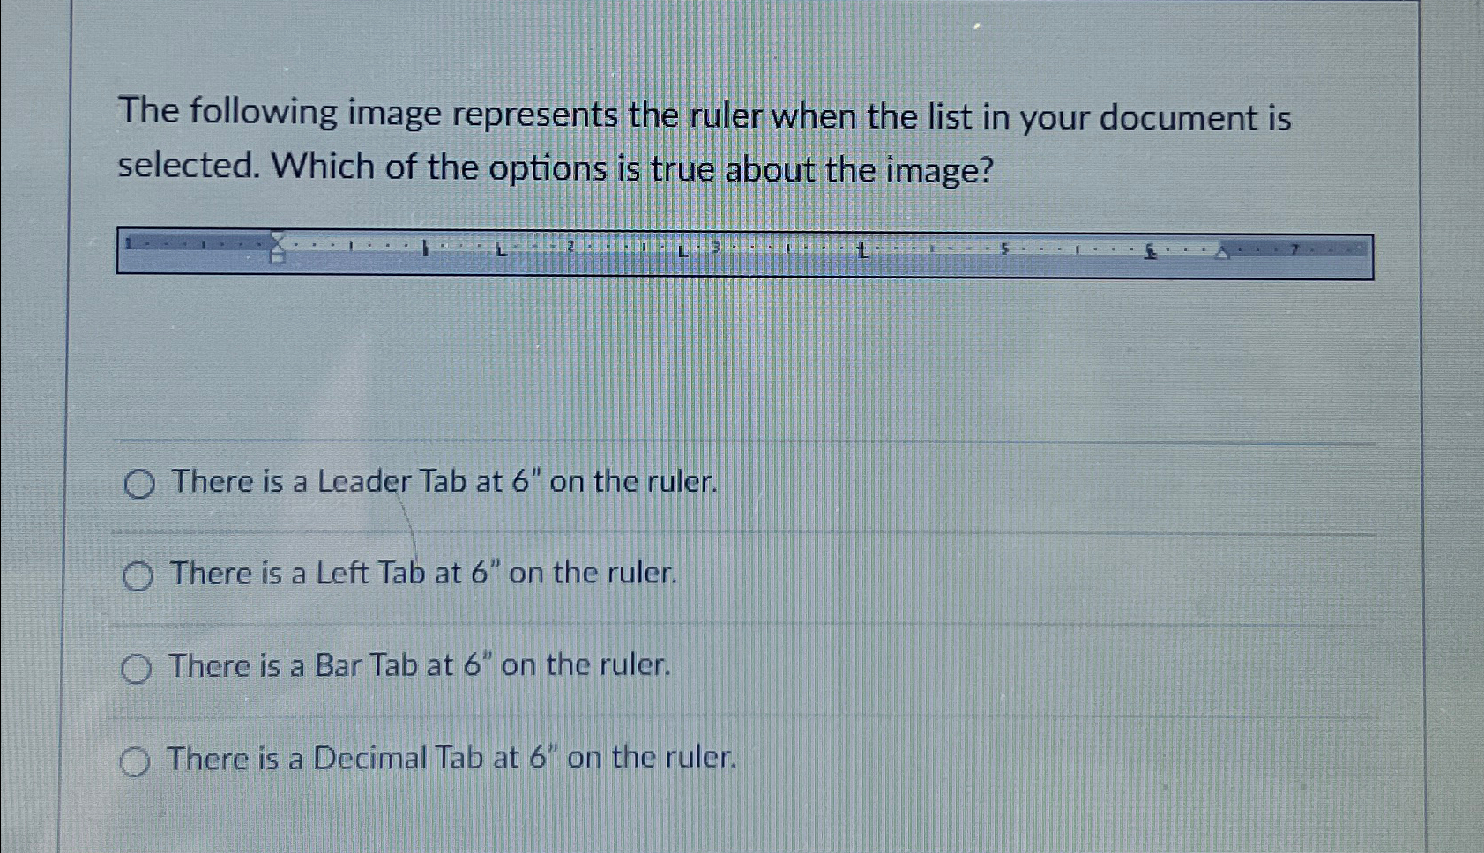
Task: Select the hanging indent marker on the ruler
Action: click(x=276, y=254)
